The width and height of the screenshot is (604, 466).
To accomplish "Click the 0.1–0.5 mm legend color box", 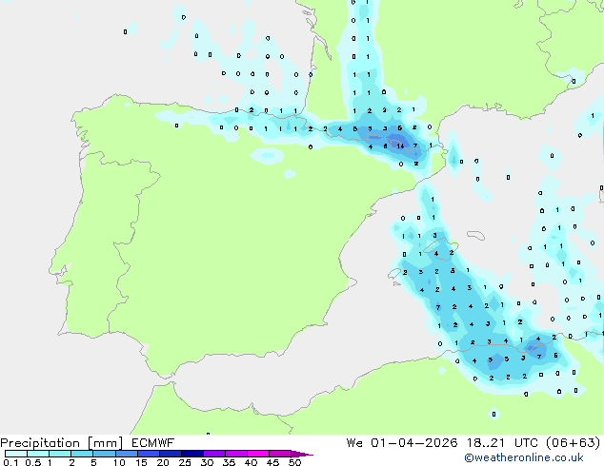I will click(x=16, y=454).
